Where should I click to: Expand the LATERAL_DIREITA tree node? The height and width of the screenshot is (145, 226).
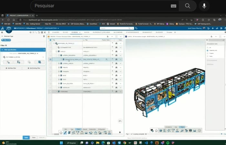point(59,63)
